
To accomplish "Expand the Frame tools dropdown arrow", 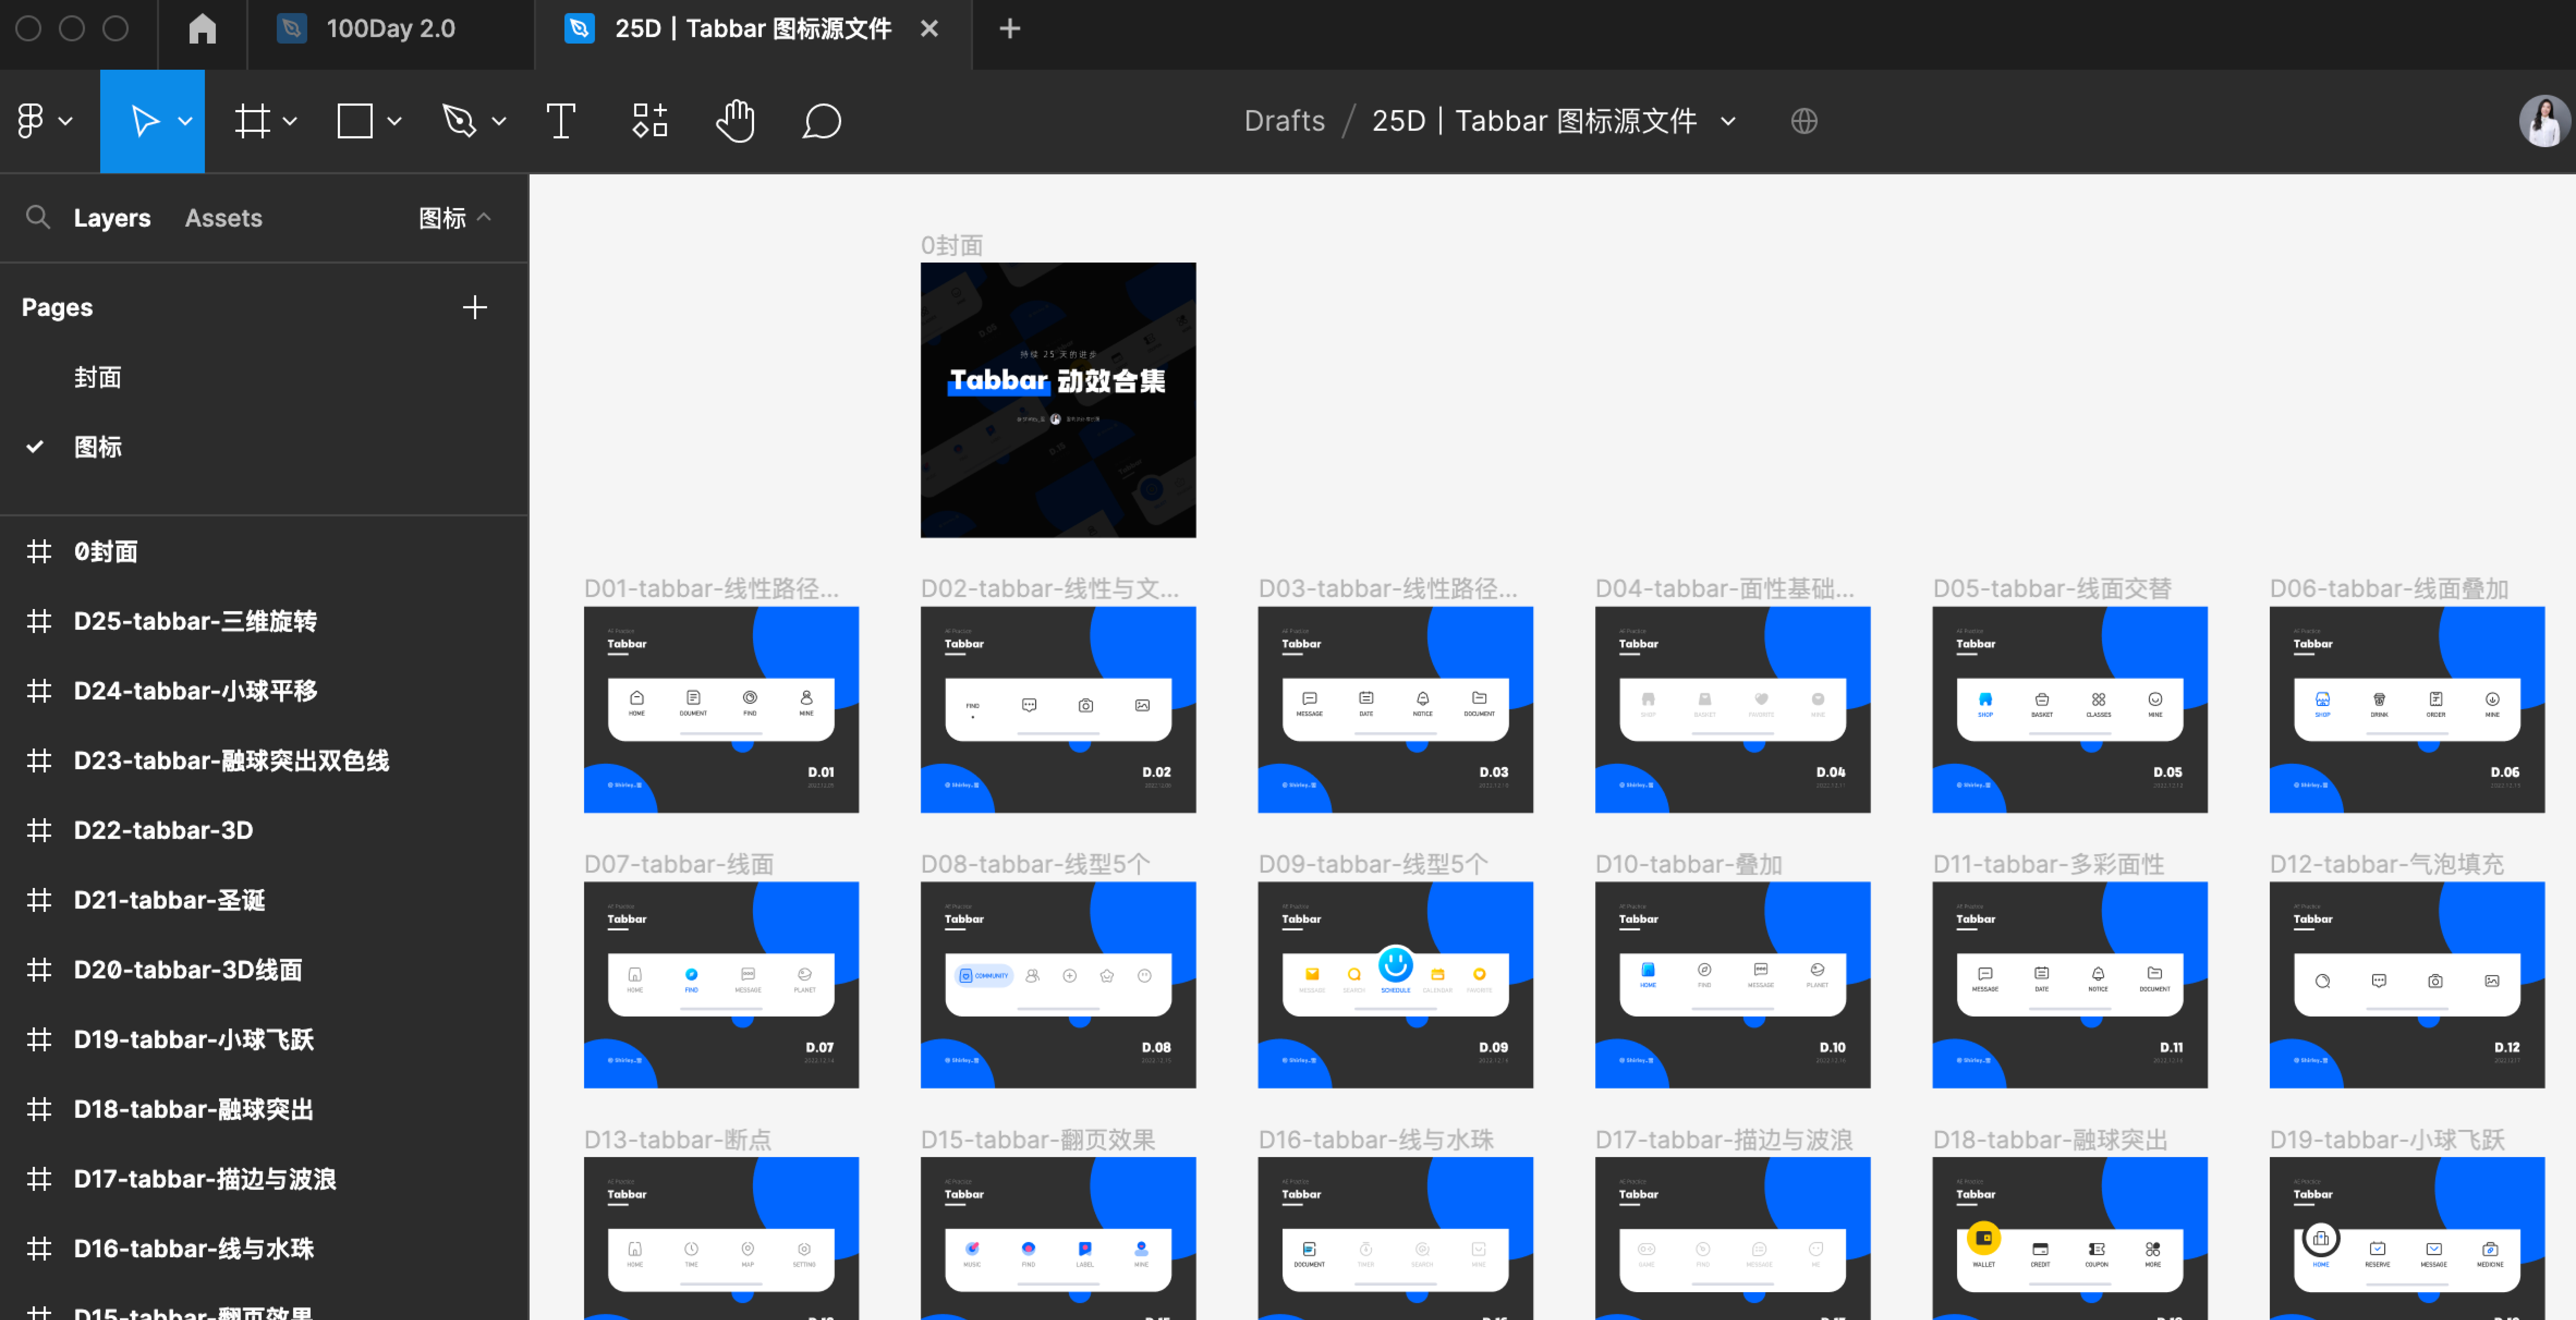I will click(x=290, y=121).
